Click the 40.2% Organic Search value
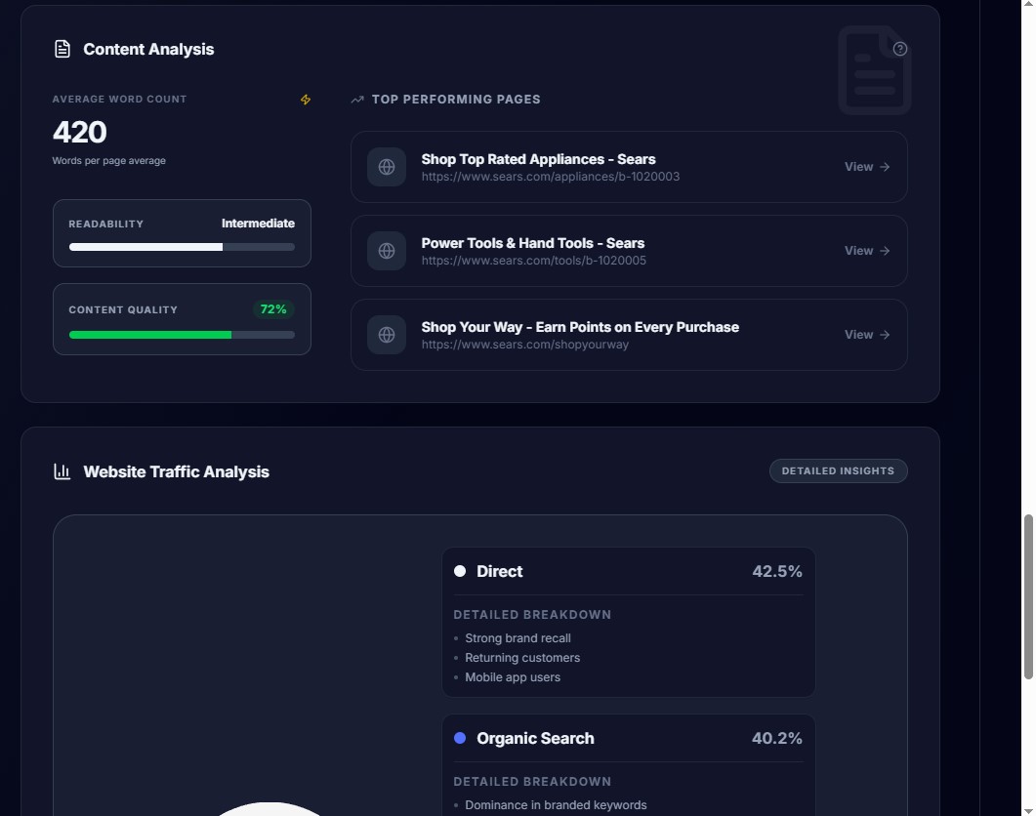The width and height of the screenshot is (1036, 816). coord(777,738)
